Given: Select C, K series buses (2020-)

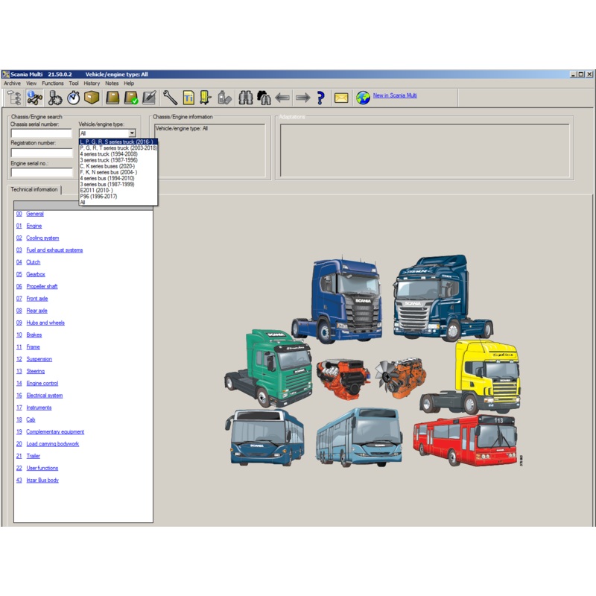Looking at the screenshot, I should (x=118, y=166).
